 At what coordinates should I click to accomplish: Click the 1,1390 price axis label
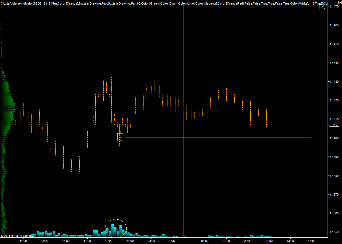pyautogui.click(x=335, y=157)
